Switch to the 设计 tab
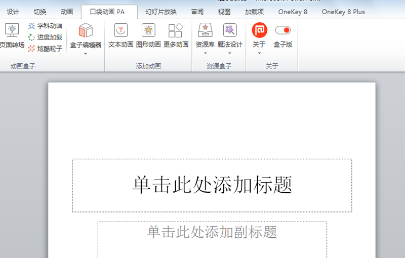Image resolution: width=405 pixels, height=258 pixels. [13, 12]
